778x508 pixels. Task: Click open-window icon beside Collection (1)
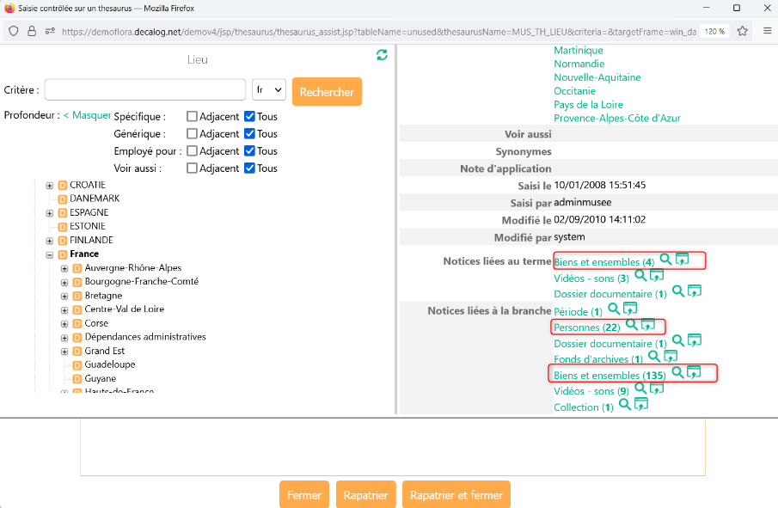[x=641, y=404]
